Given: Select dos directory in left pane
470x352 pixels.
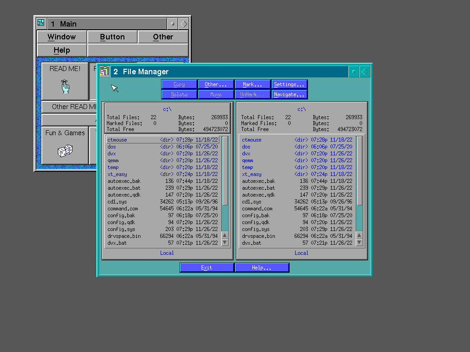Looking at the screenshot, I should (163, 147).
